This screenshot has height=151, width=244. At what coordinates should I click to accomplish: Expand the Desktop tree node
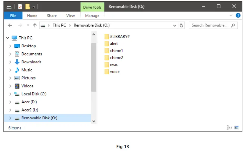[x=10, y=46]
